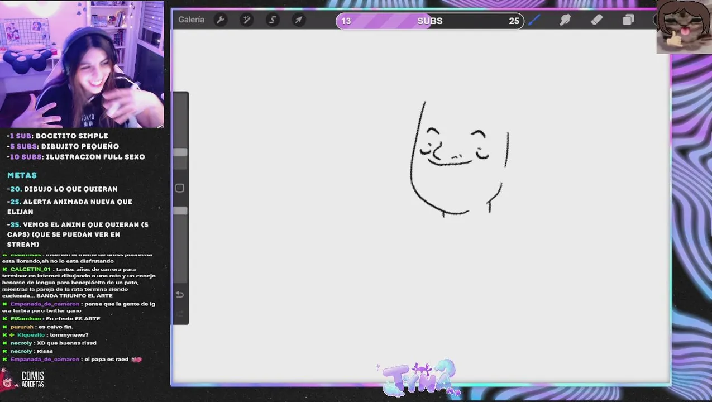This screenshot has width=712, height=402.
Task: Adjust the brush opacity slider handle
Action: click(180, 210)
